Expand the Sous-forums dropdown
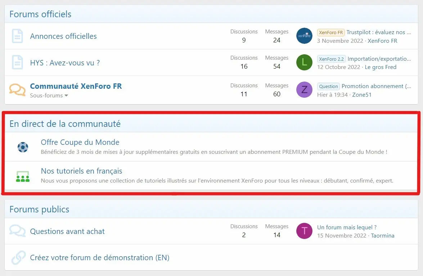The image size is (423, 276). point(49,96)
